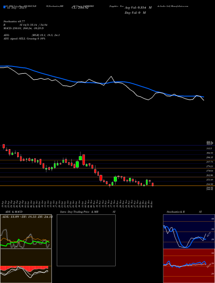This screenshot has height=283, width=215.
Task: Click the 'Intra Day Trading Price & MR' title
Action: [x=79, y=212]
